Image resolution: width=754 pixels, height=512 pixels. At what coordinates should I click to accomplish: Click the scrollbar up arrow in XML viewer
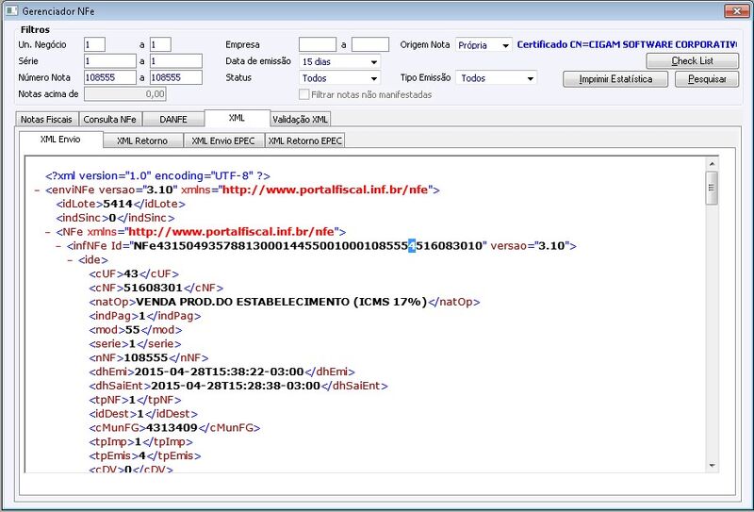coord(713,164)
